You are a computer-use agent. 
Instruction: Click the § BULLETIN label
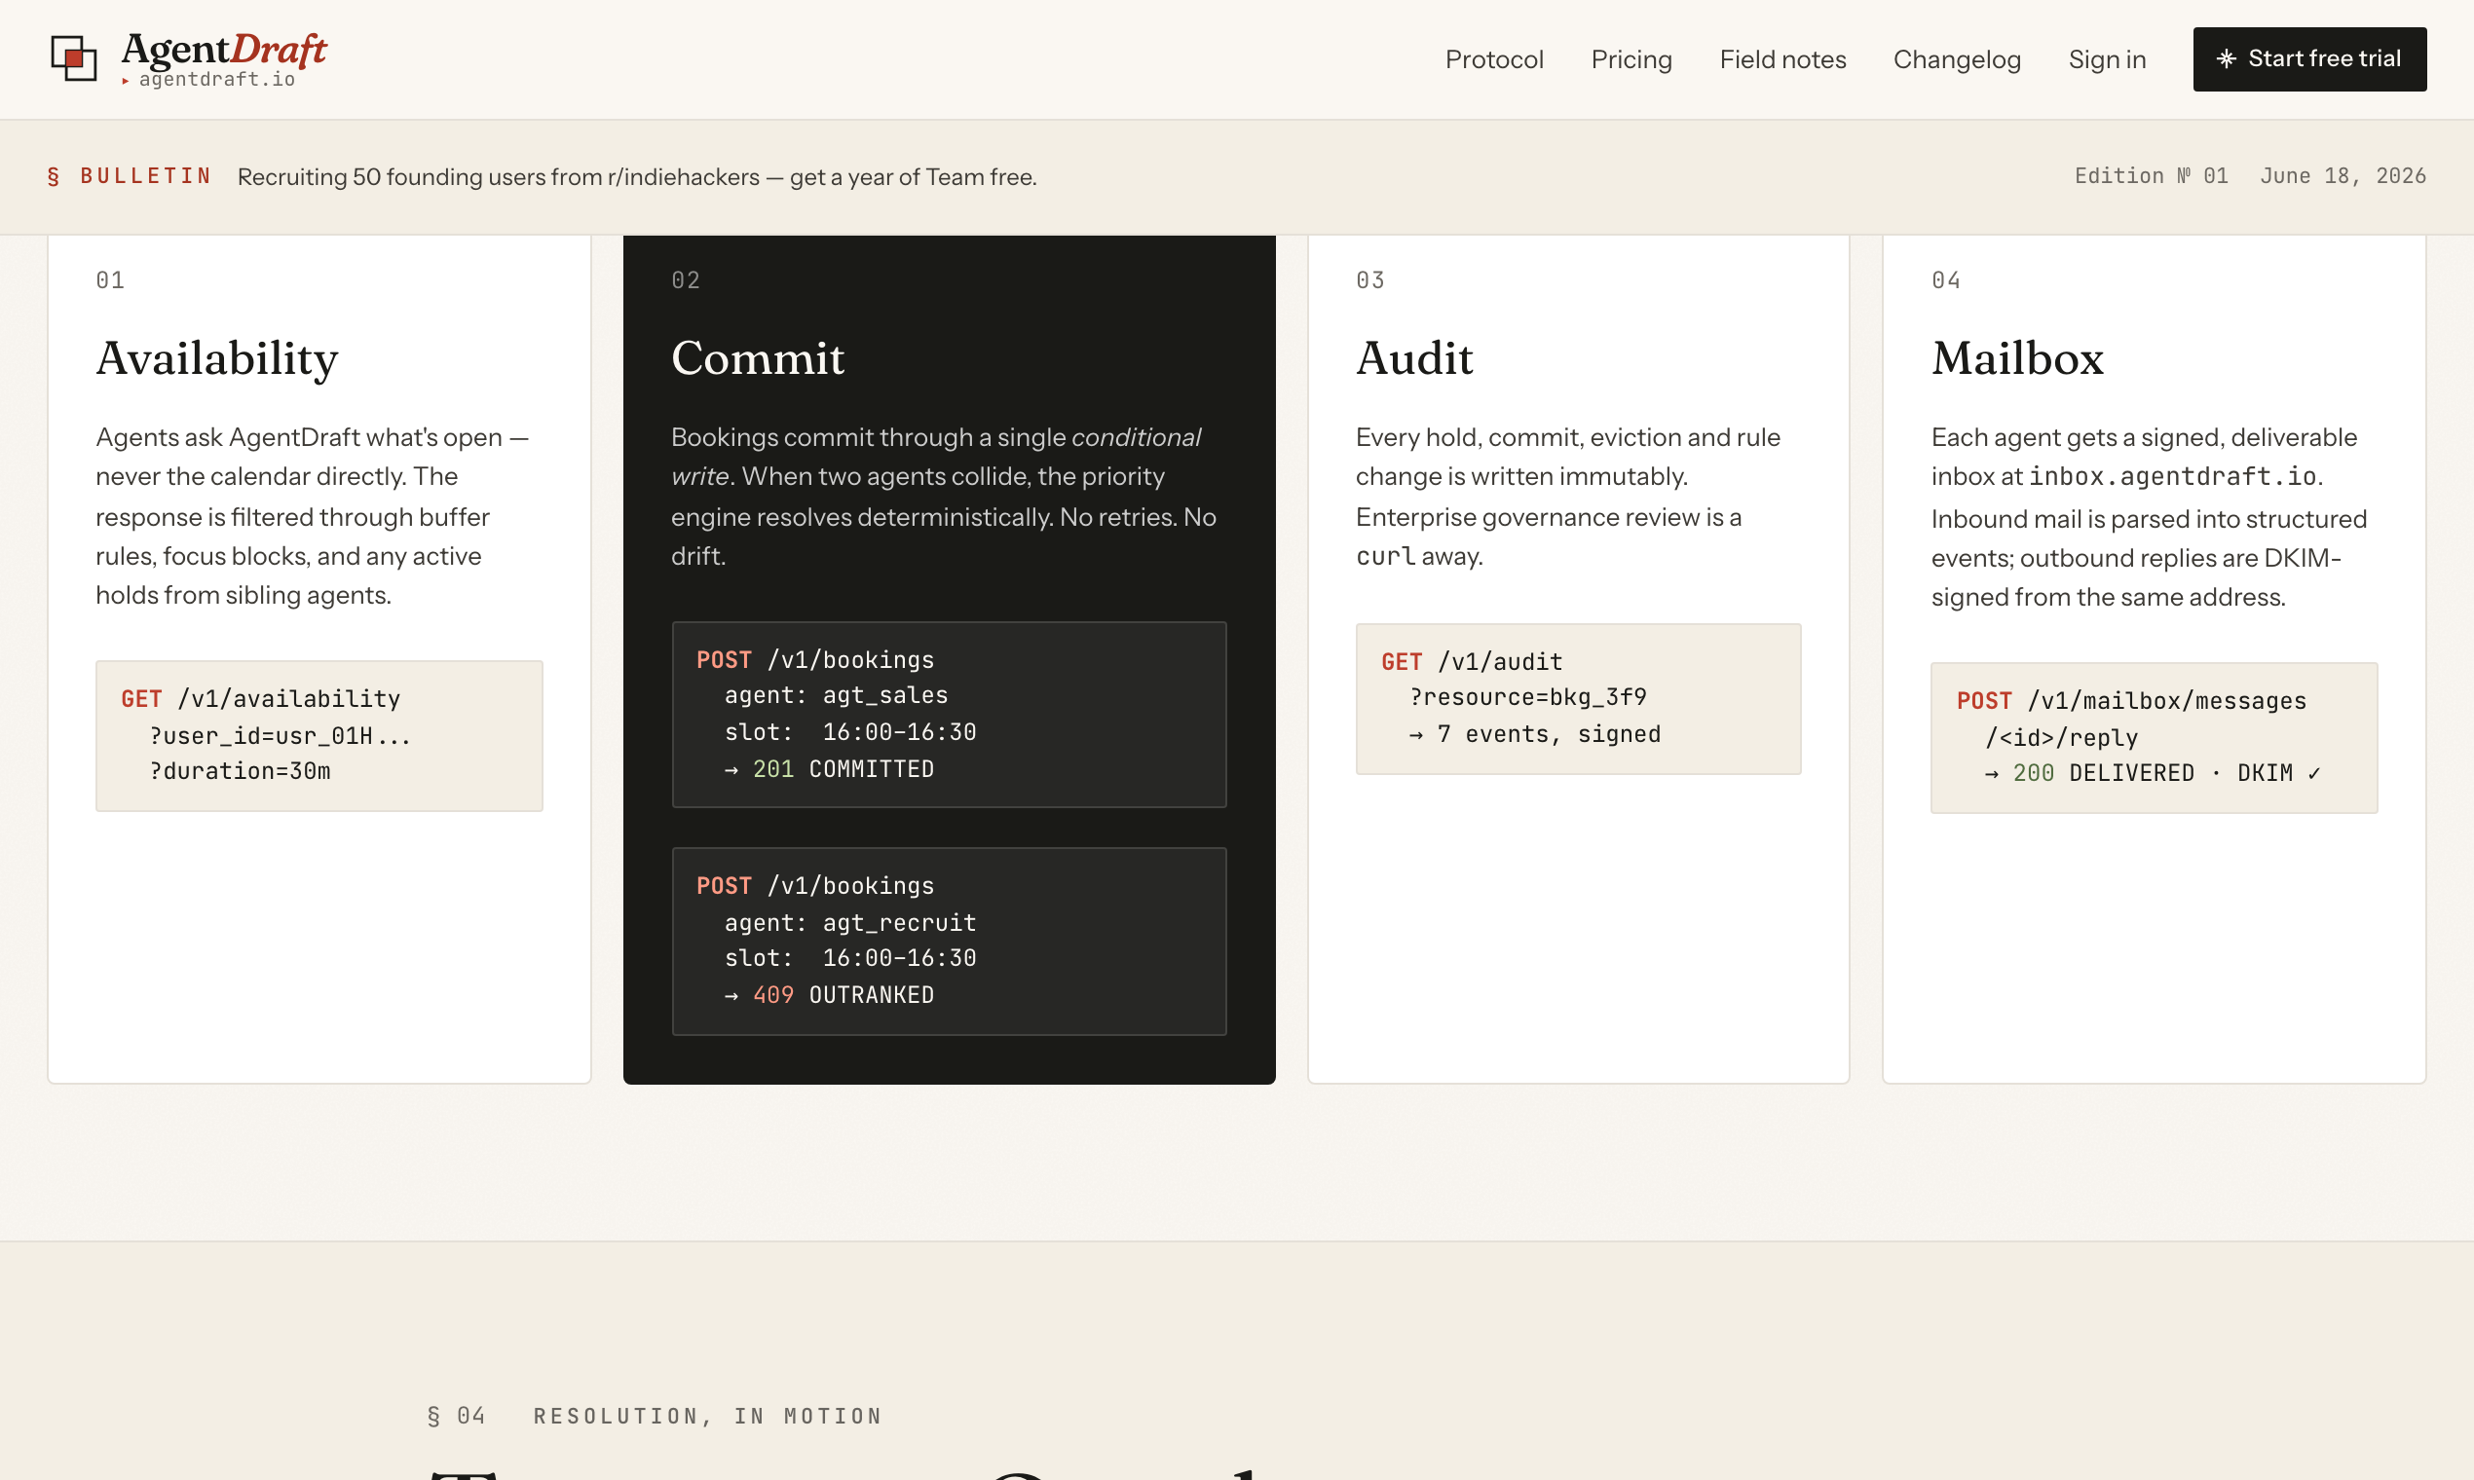(129, 176)
